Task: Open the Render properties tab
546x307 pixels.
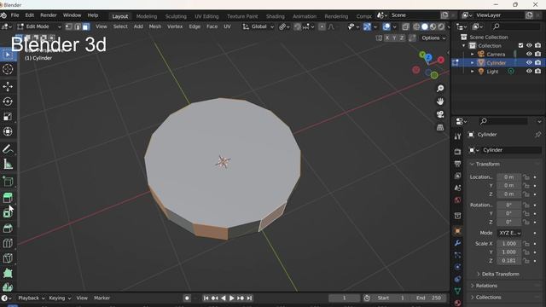Action: click(x=457, y=152)
